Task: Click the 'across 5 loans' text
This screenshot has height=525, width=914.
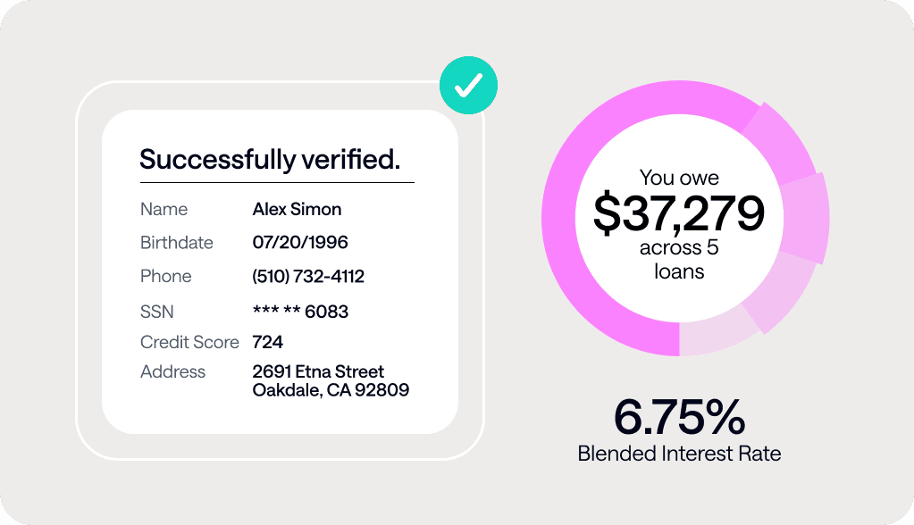Action: [x=679, y=259]
